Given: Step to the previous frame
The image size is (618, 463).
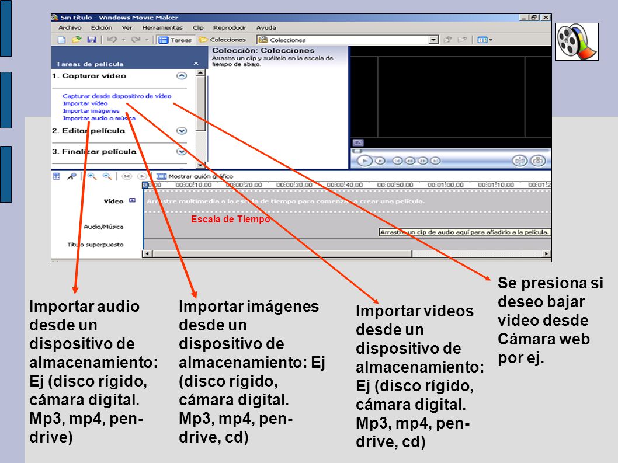Looking at the screenshot, I should pyautogui.click(x=410, y=161).
